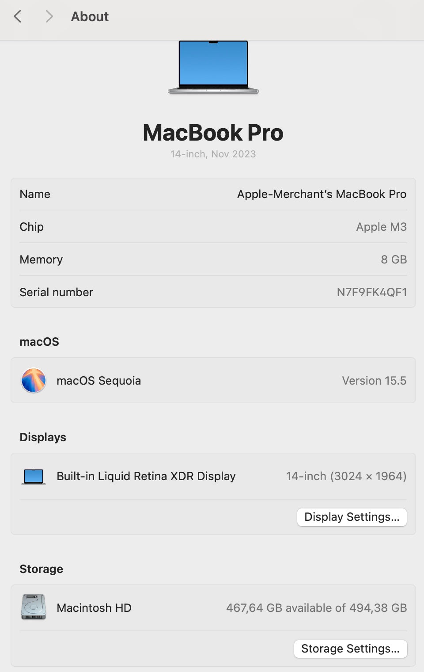Click the Built-in Liquid Retina XDR Display label

click(x=146, y=476)
